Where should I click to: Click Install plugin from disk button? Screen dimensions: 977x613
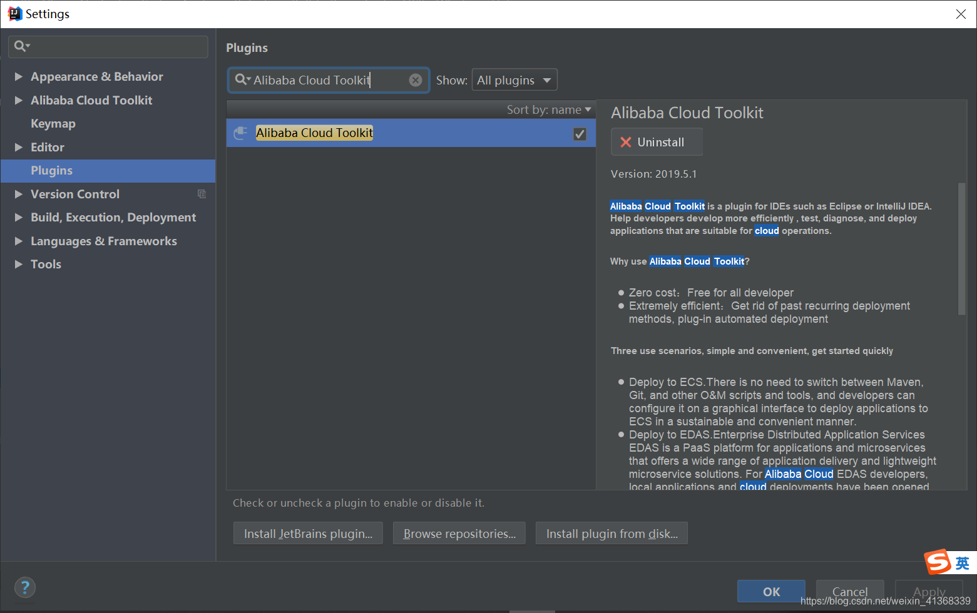611,534
